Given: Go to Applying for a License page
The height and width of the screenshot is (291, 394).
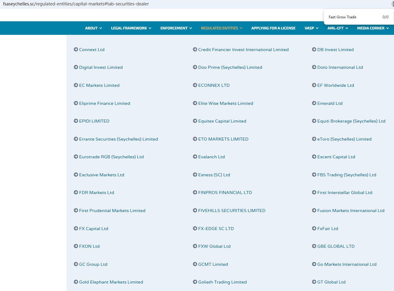Looking at the screenshot, I should click(x=273, y=28).
